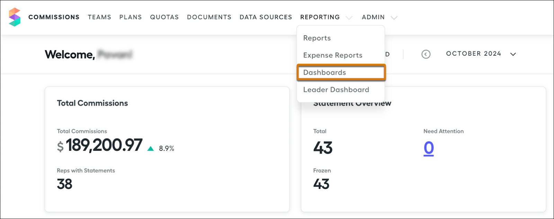Select Dashboards in the Reporting menu
Screen dimensions: 554x219
pyautogui.click(x=341, y=72)
